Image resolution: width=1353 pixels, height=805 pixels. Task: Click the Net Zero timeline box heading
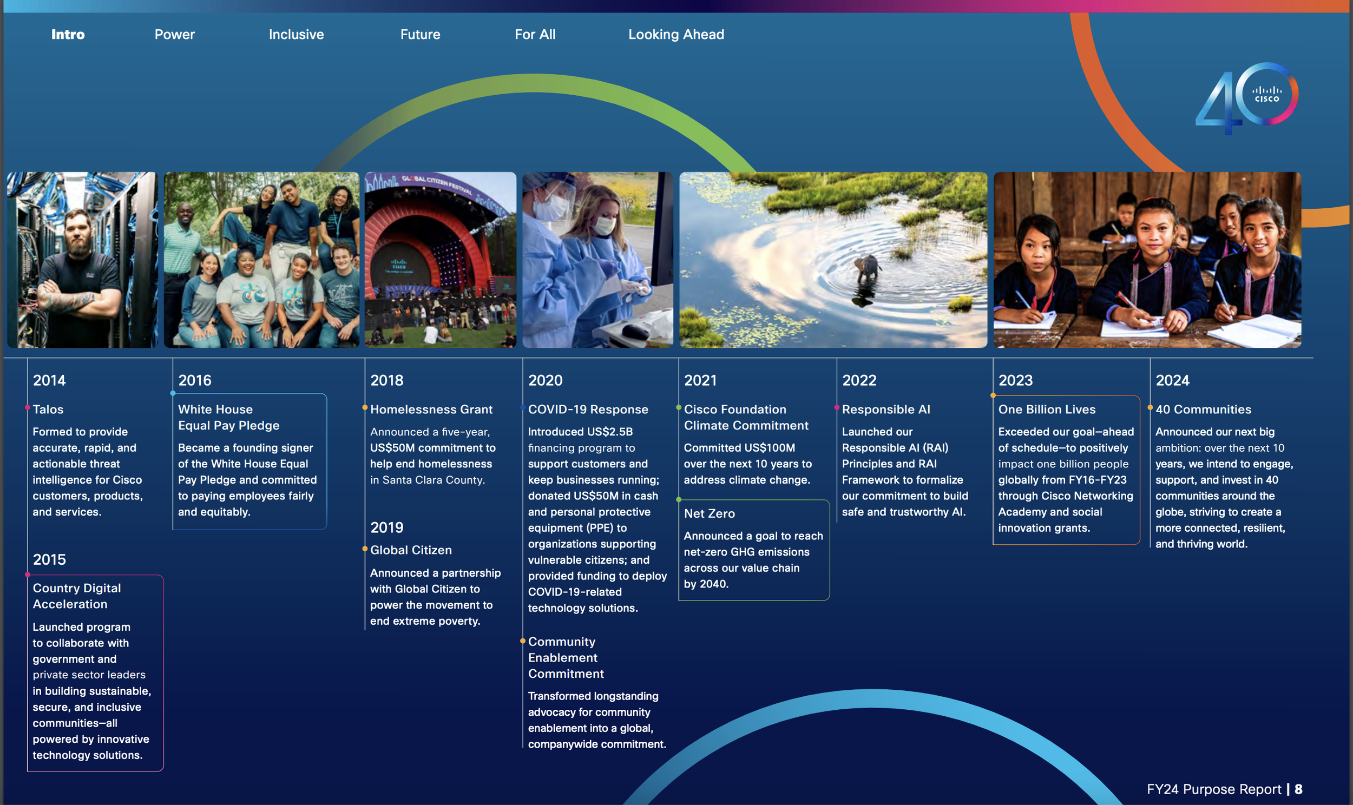click(709, 513)
